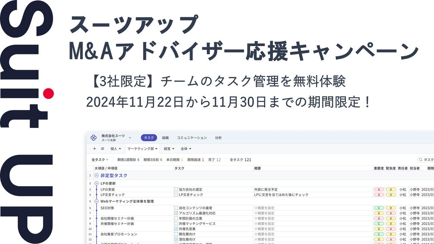Open the hamburger list menu icon
434x244 pixels.
point(102,148)
